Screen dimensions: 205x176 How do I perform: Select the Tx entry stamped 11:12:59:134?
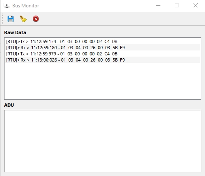coord(103,41)
